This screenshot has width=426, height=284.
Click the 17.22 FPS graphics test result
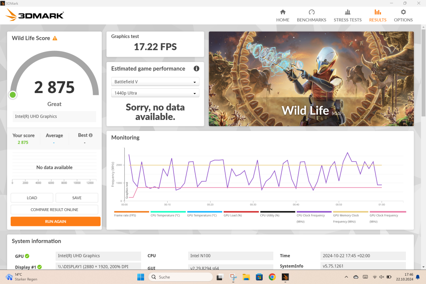point(155,47)
